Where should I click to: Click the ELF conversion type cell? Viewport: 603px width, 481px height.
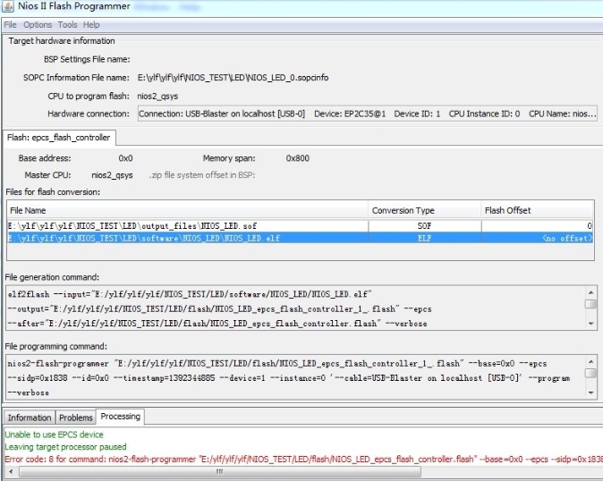[x=425, y=238]
